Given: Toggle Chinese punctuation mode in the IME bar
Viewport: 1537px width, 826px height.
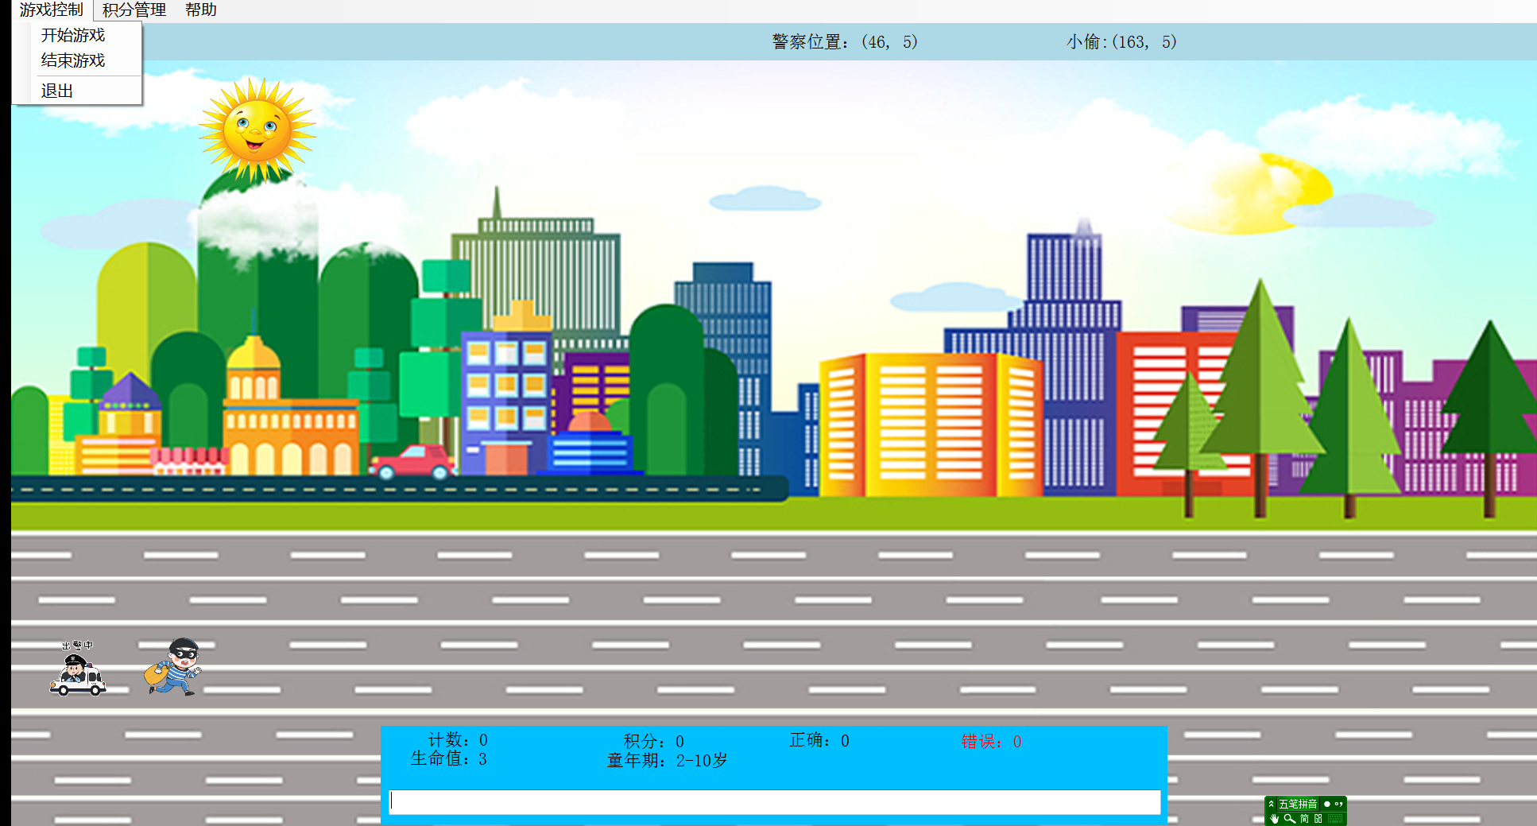Looking at the screenshot, I should click(1339, 804).
